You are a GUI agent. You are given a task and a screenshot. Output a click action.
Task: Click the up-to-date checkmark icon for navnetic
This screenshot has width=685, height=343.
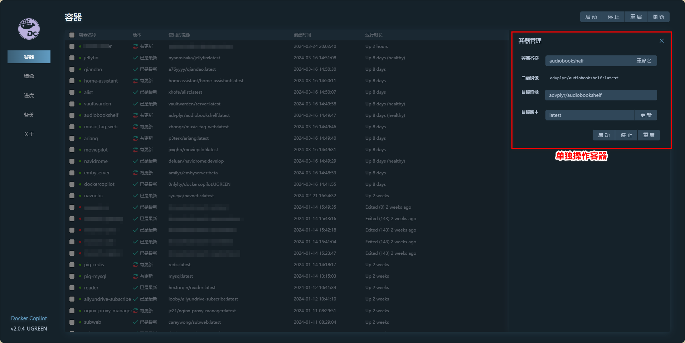[x=135, y=196]
